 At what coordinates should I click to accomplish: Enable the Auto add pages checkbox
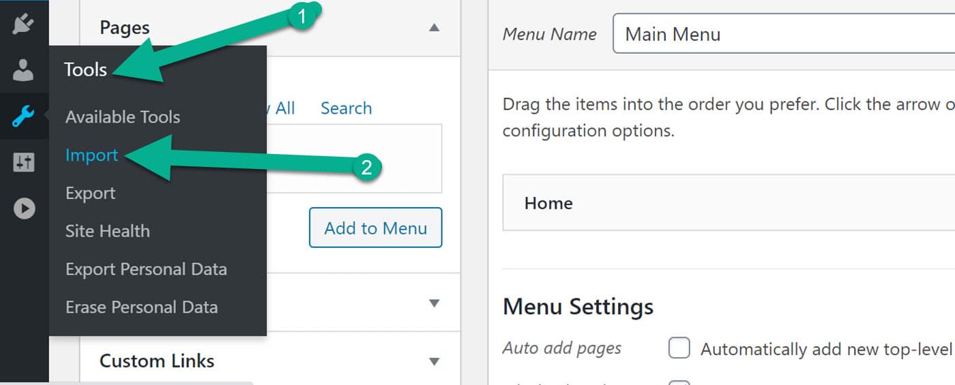click(679, 348)
